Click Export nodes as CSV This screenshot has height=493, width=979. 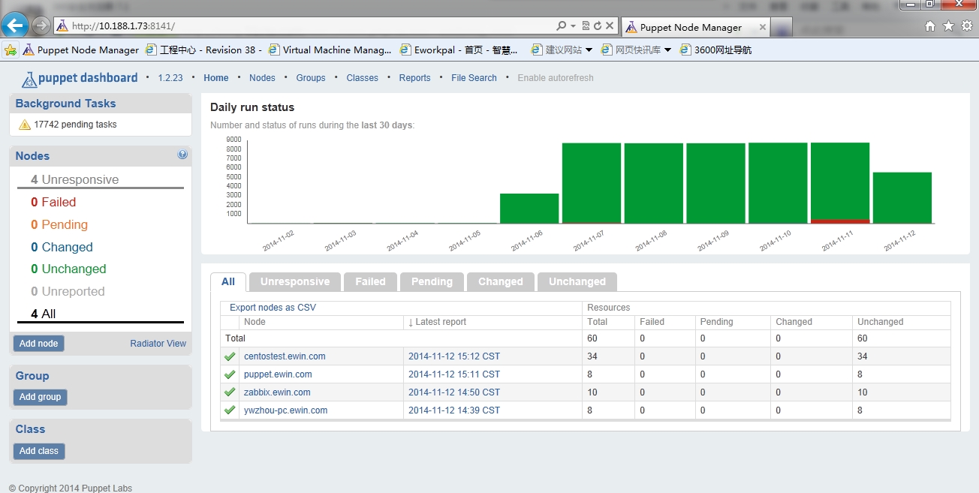tap(273, 308)
